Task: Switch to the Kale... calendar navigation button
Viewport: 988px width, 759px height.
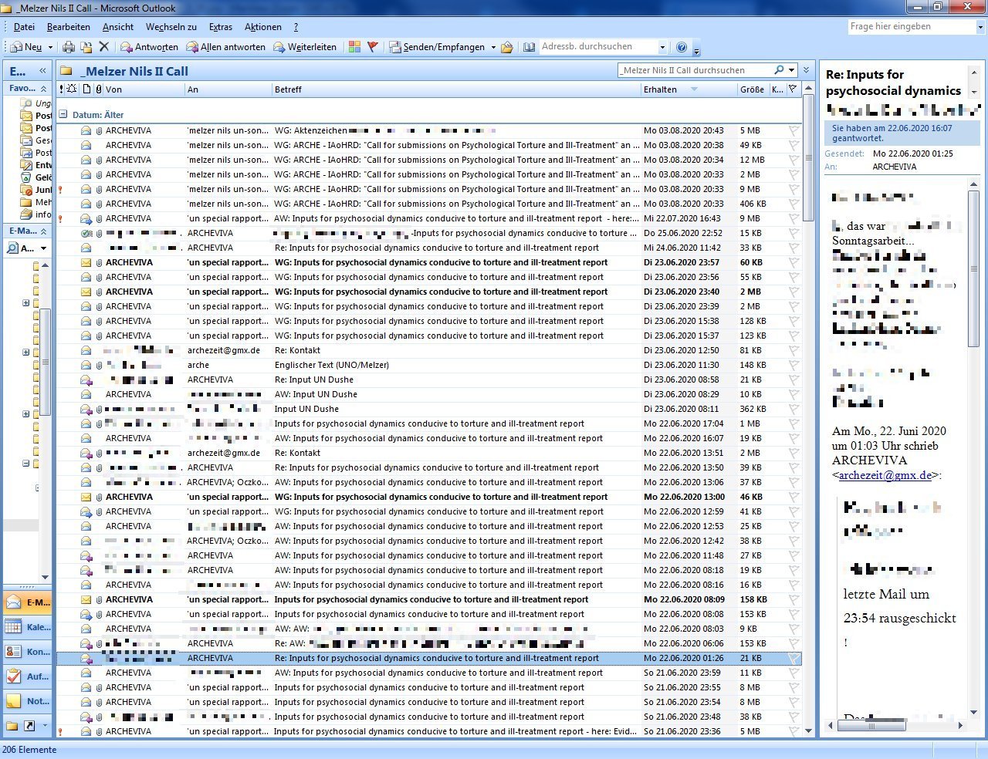Action: 28,627
